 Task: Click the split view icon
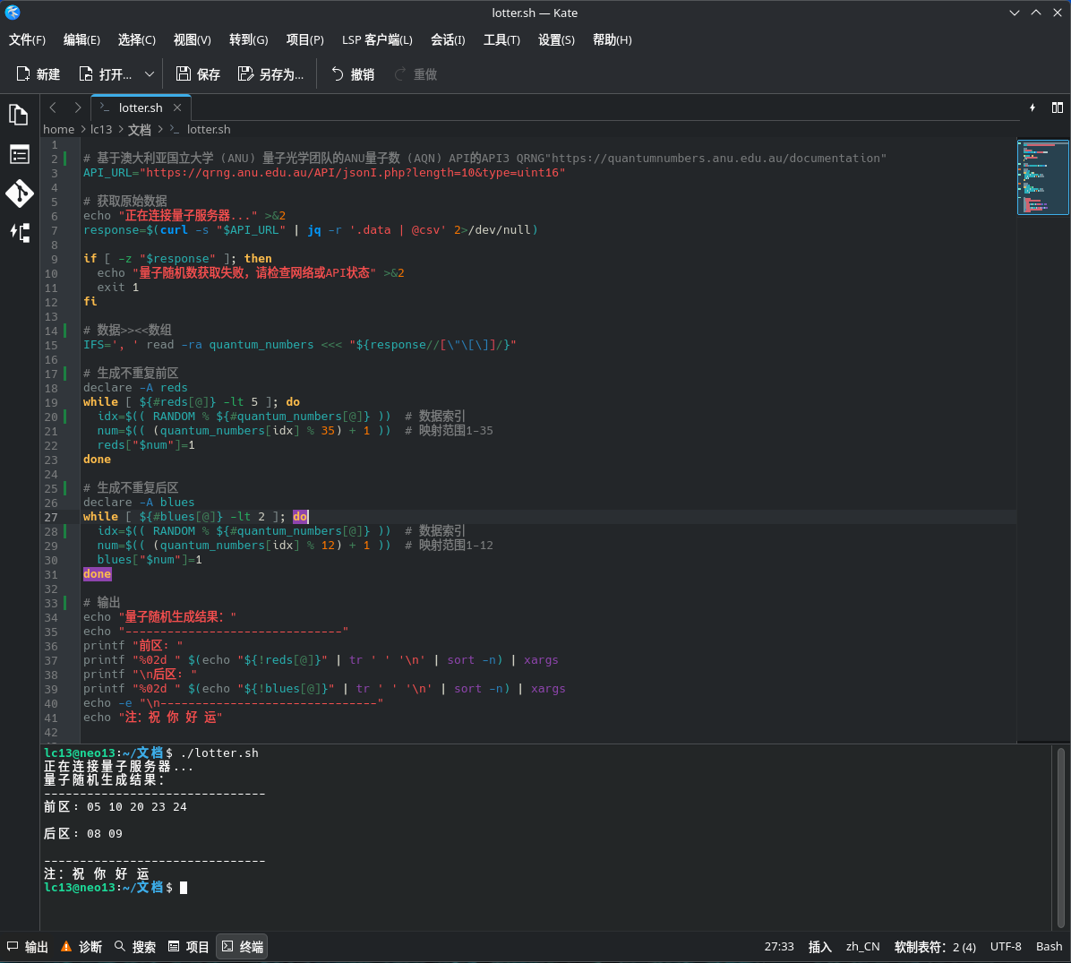tap(1058, 107)
